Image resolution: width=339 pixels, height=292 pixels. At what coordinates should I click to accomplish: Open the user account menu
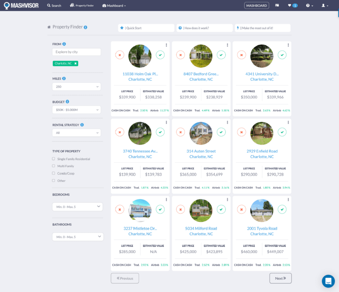point(324,5)
